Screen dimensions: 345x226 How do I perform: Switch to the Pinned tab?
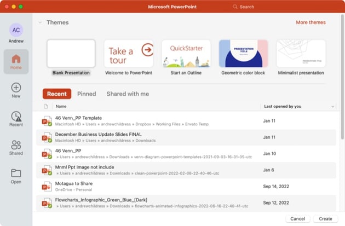[x=87, y=94]
